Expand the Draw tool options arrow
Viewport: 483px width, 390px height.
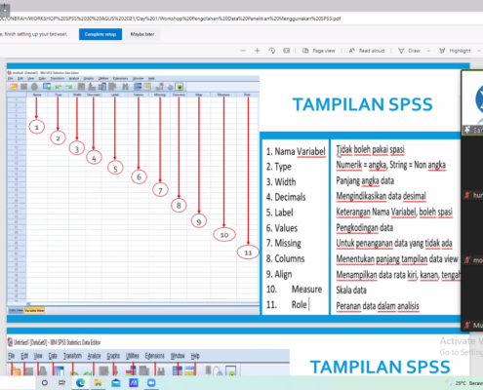(x=428, y=51)
